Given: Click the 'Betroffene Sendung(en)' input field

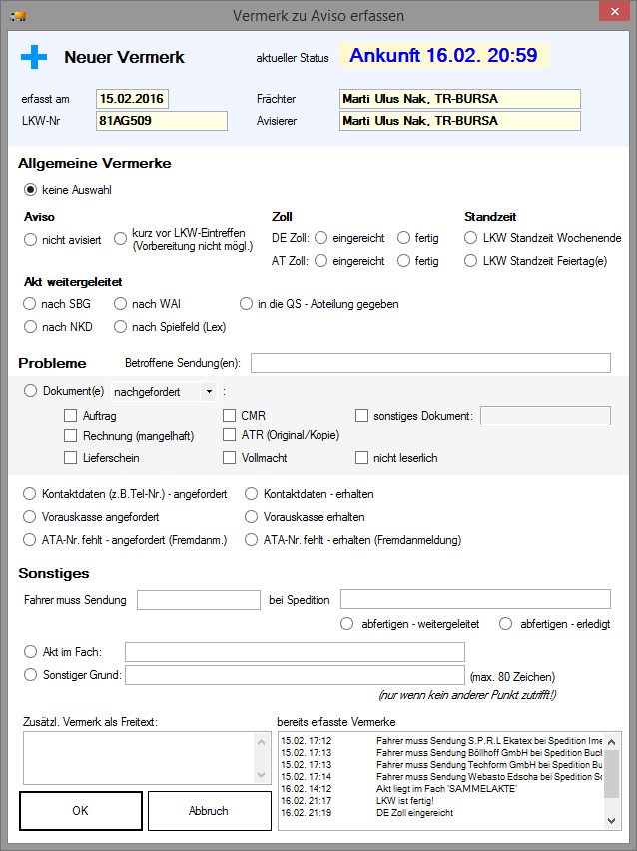Looking at the screenshot, I should tap(429, 363).
